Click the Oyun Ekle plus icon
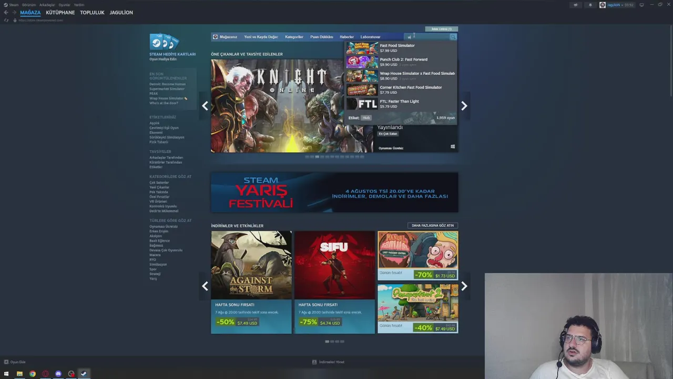This screenshot has width=673, height=379. [6, 362]
